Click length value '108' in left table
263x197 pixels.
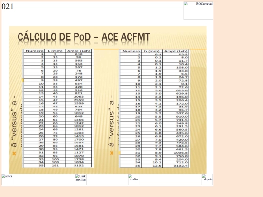55,162
